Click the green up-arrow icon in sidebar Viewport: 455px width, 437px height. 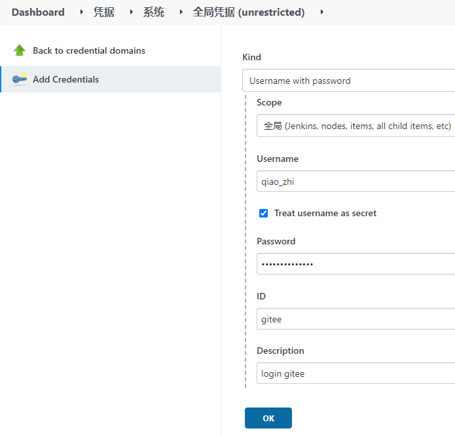point(20,50)
